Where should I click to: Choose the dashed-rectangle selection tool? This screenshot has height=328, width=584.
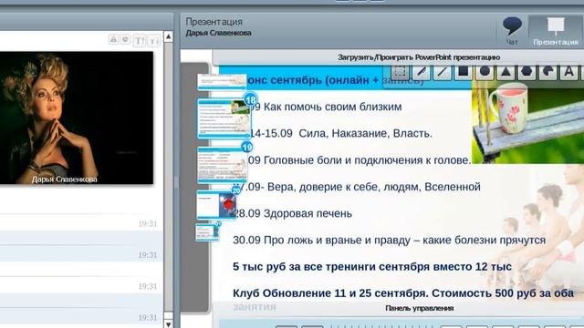click(400, 71)
